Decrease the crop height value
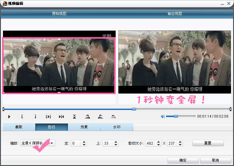Viewport: 234px width, 166px height. (180, 145)
